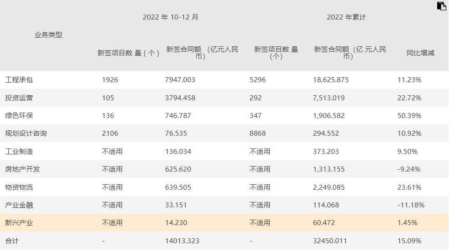Select the quarterly total 14013.323
Image resolution: width=449 pixels, height=251 pixels.
[182, 241]
